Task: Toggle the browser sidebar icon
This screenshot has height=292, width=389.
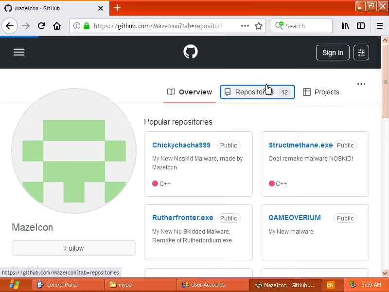Action: coord(361,26)
